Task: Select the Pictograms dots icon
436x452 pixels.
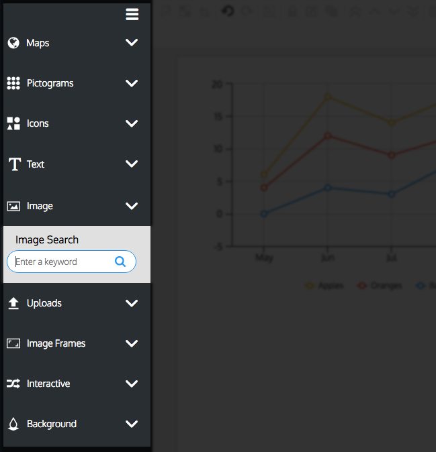Action: pos(13,83)
